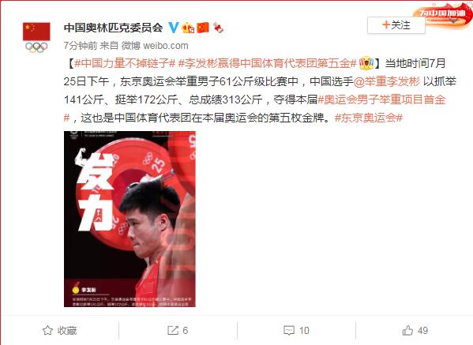
Task: Enlarge the 发力 weightlifter poster image
Action: pyautogui.click(x=130, y=219)
